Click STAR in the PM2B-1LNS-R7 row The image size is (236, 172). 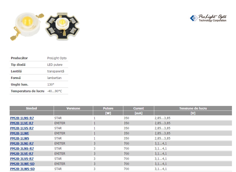coord(58,118)
